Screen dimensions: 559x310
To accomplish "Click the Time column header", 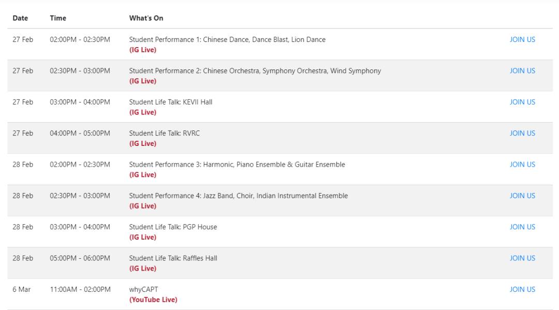I will pyautogui.click(x=58, y=18).
